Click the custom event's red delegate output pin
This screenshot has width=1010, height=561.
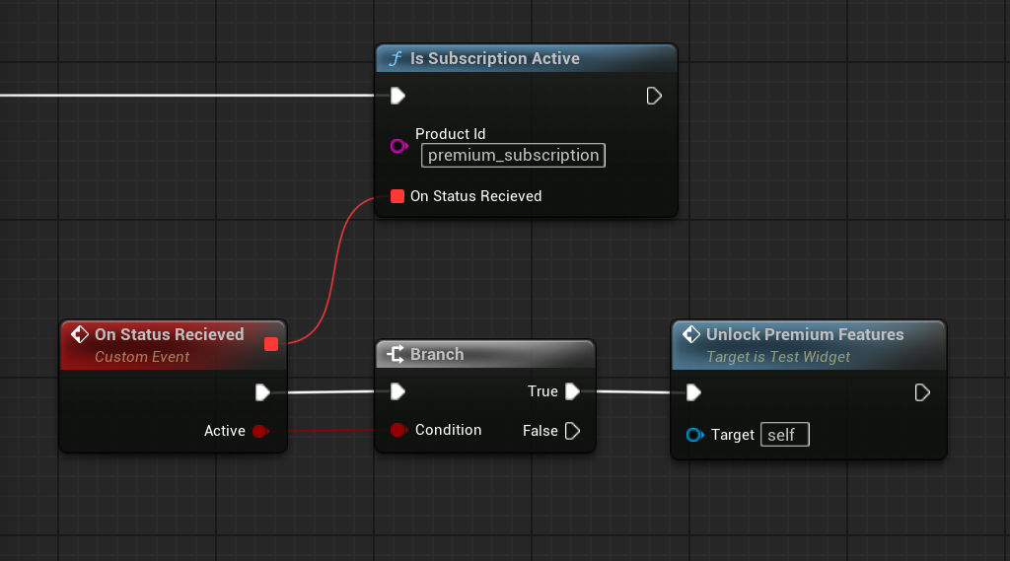tap(271, 343)
